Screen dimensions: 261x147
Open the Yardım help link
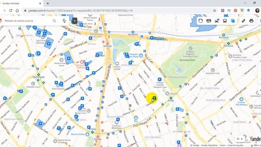coord(223,145)
